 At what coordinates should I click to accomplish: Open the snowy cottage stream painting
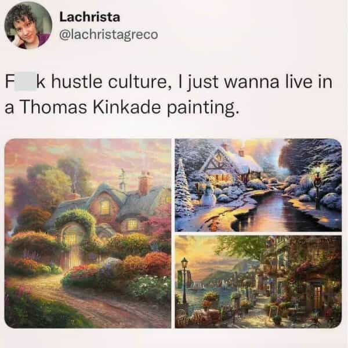258,185
